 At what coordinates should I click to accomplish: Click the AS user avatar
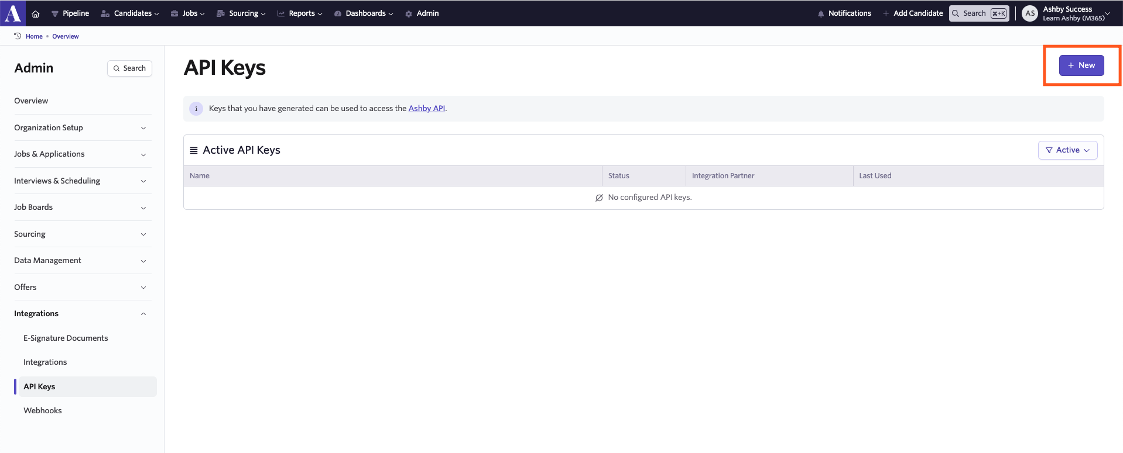pyautogui.click(x=1030, y=13)
